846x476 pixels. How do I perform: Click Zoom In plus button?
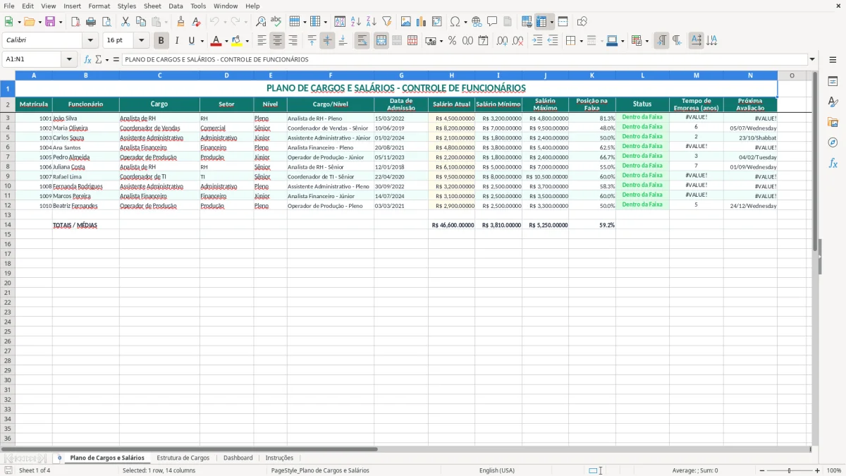click(818, 470)
